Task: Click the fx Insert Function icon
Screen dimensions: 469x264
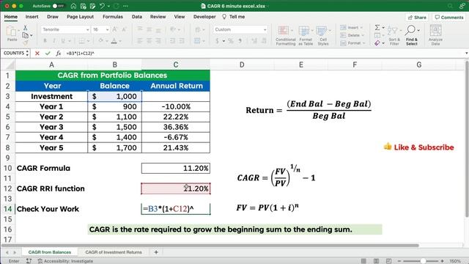Action: tap(59, 54)
